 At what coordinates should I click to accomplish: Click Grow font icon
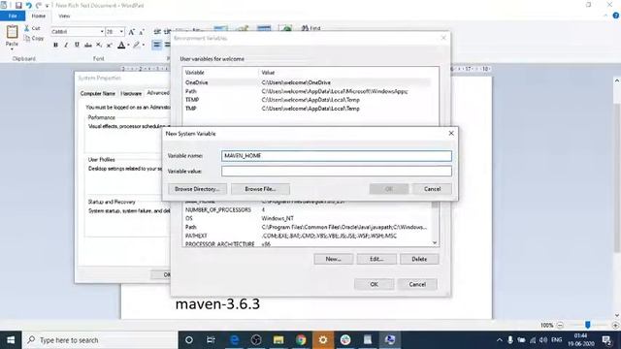[132, 32]
